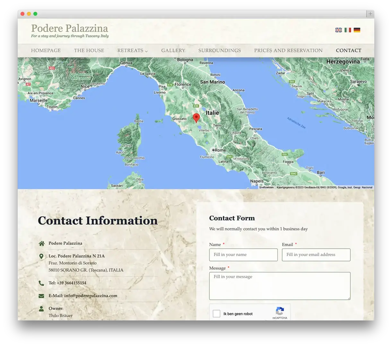
Task: Click owner name Thilo Bräuer
Action: pos(61,316)
